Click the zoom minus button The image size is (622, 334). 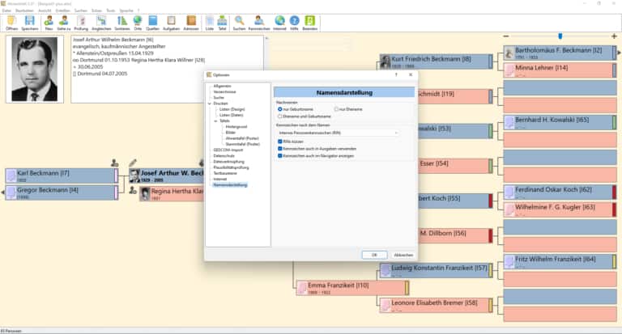[x=505, y=36]
